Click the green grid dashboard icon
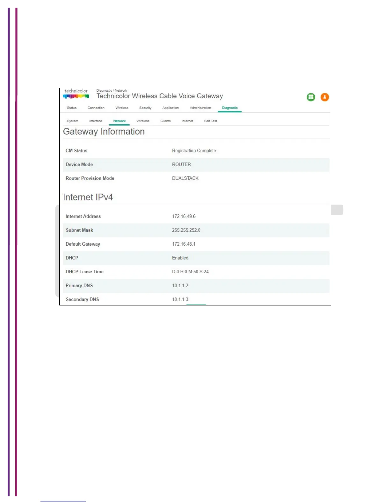The width and height of the screenshot is (390, 504). 311,97
